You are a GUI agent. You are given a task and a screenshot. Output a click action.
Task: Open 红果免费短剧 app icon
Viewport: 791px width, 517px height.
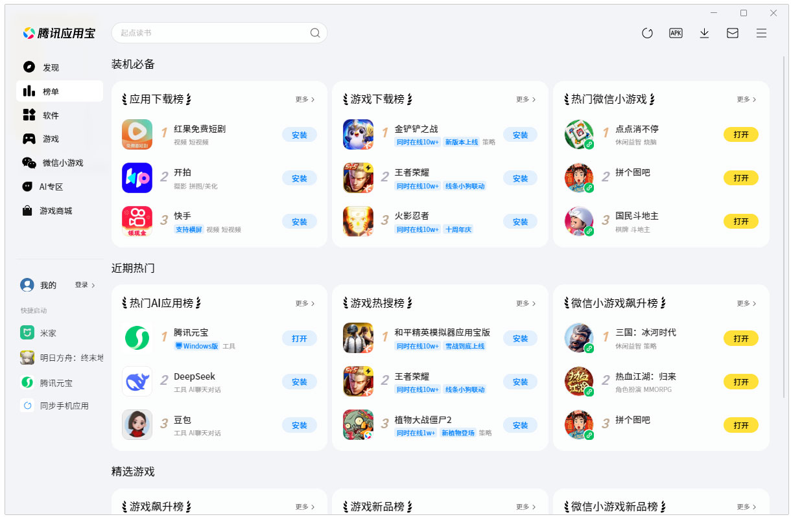pyautogui.click(x=137, y=134)
